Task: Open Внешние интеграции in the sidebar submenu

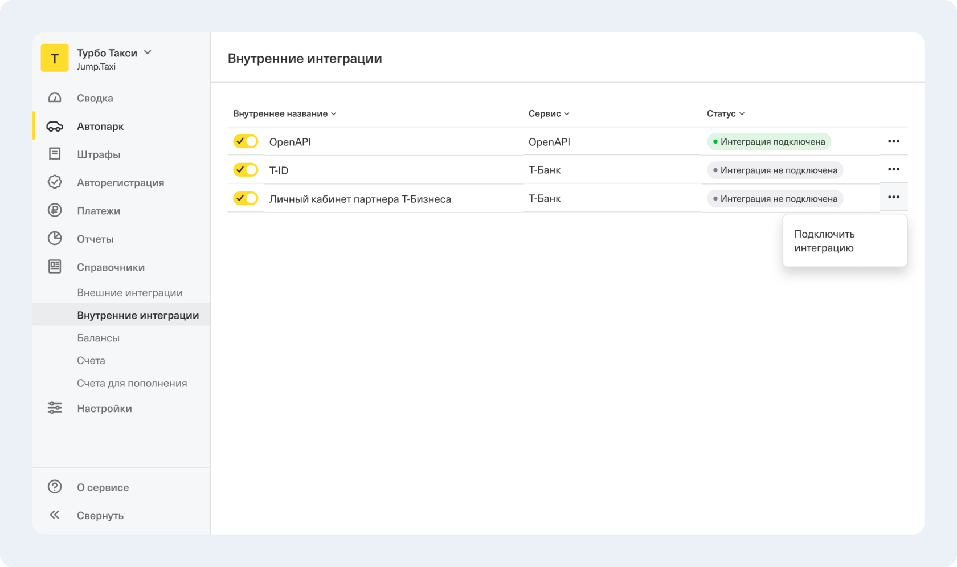Action: [130, 293]
